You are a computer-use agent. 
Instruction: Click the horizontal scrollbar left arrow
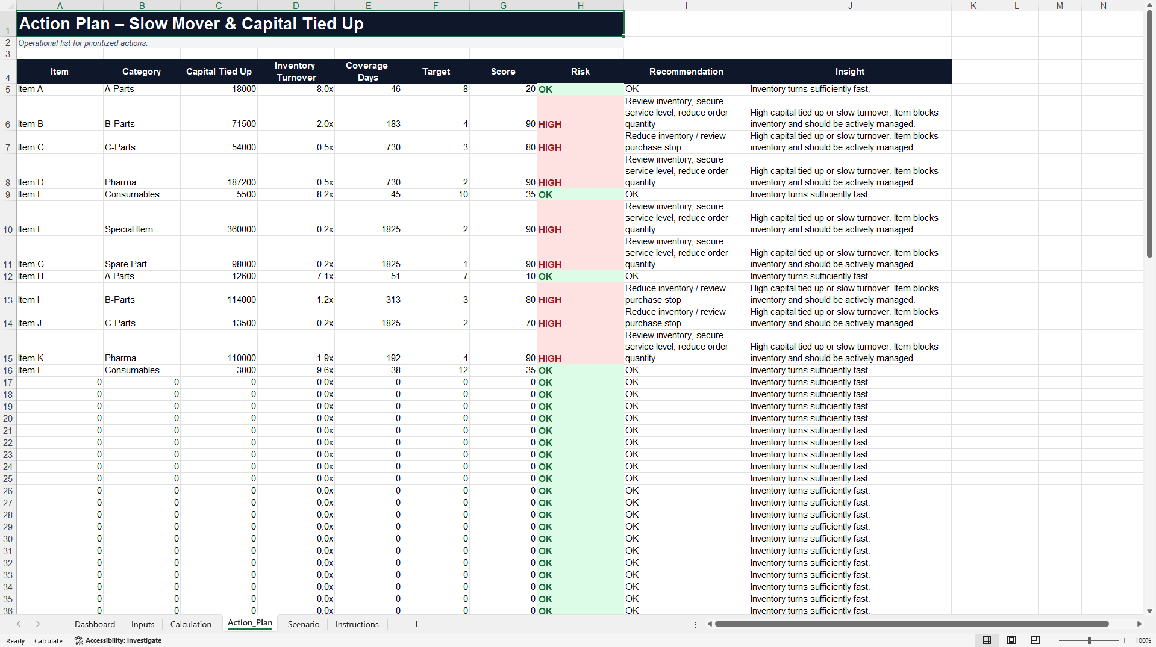710,624
